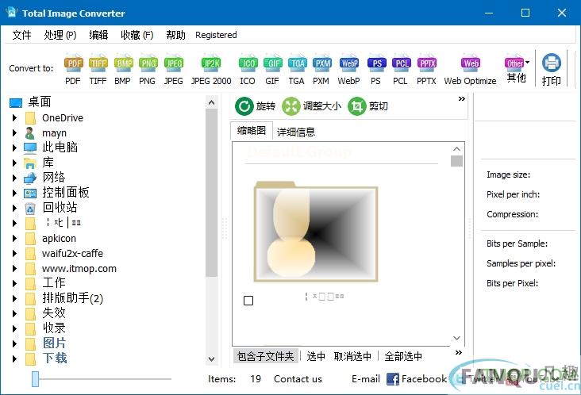Click the 桌面 desktop root icon

16,102
